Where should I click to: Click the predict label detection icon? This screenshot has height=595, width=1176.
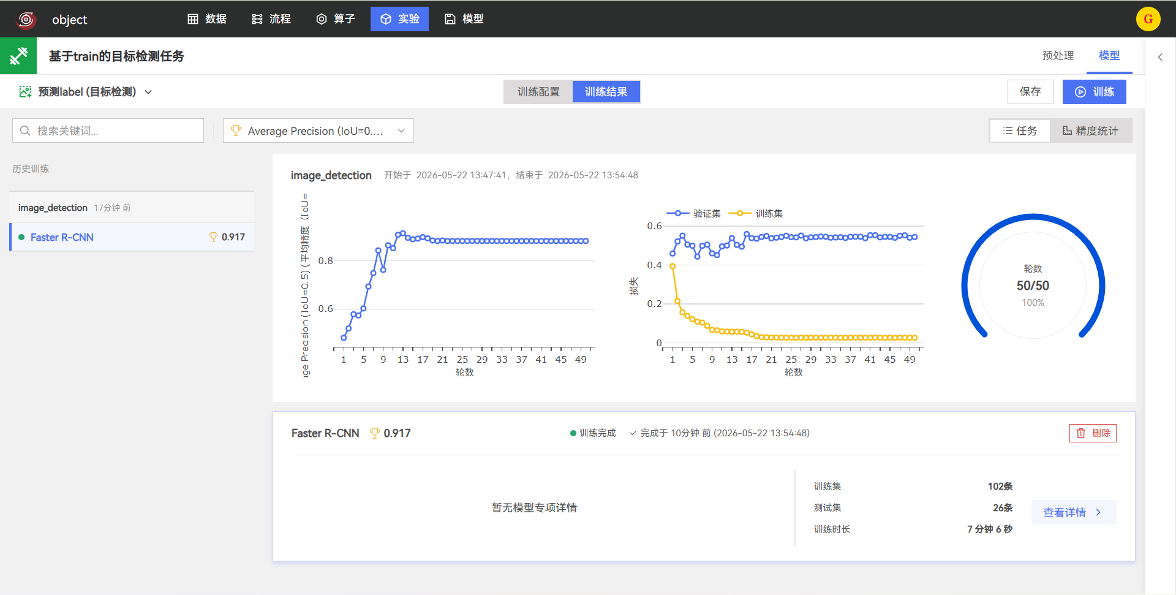pyautogui.click(x=25, y=92)
